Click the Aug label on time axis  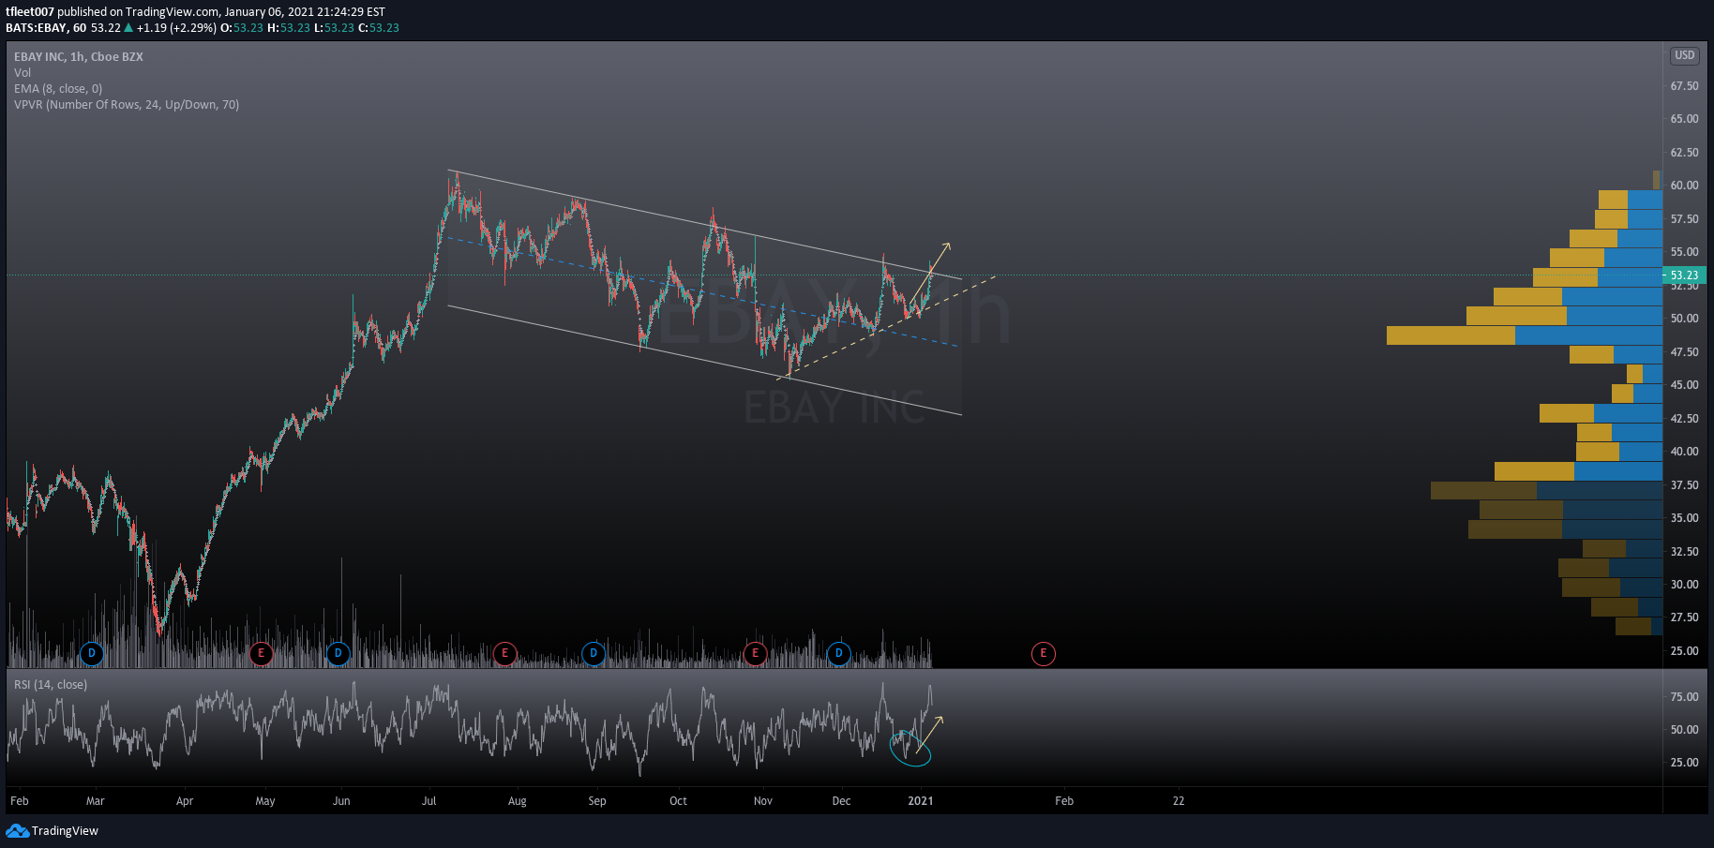518,801
